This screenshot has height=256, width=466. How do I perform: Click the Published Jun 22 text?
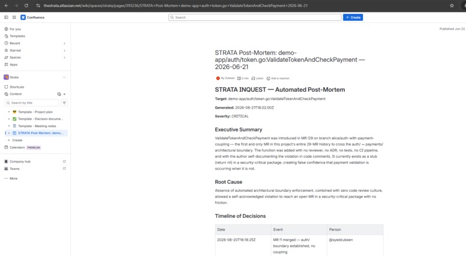452,29
